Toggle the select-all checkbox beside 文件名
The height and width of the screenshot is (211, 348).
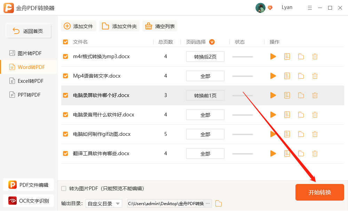[x=65, y=42]
